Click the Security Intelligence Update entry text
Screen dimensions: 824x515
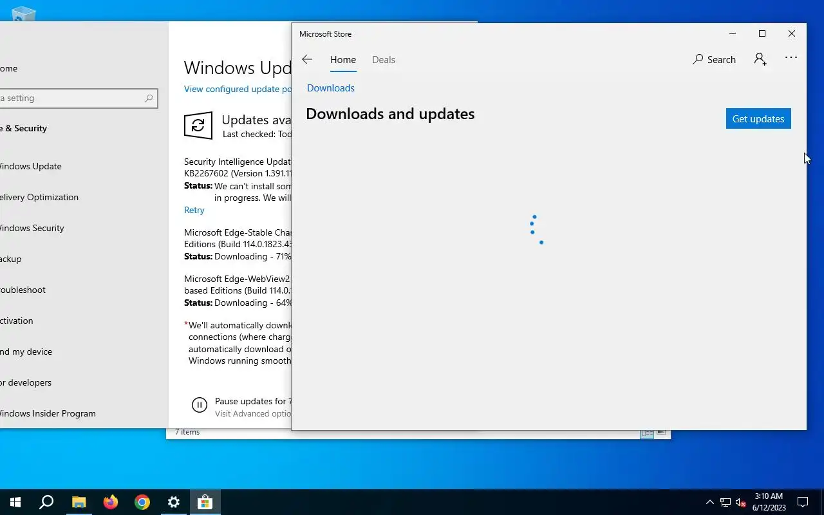pyautogui.click(x=238, y=167)
